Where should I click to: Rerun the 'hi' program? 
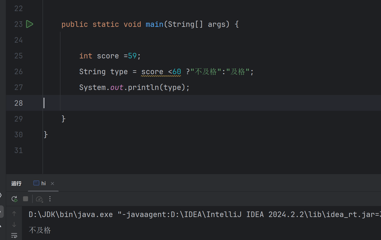[x=14, y=199]
